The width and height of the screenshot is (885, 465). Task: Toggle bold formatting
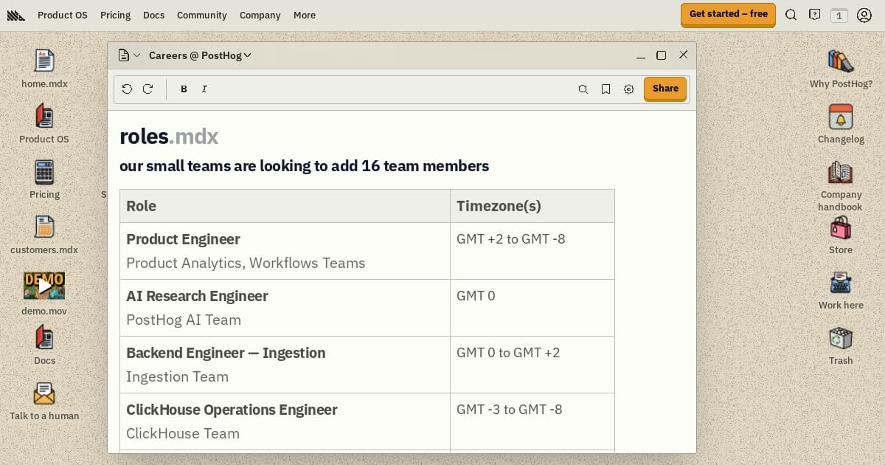[x=184, y=89]
